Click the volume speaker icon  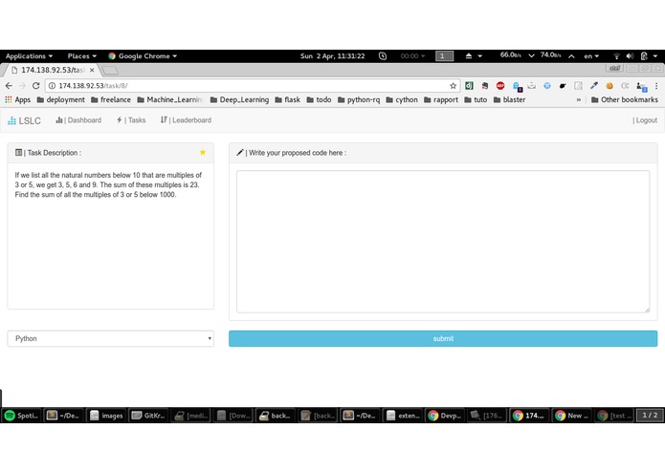[631, 55]
